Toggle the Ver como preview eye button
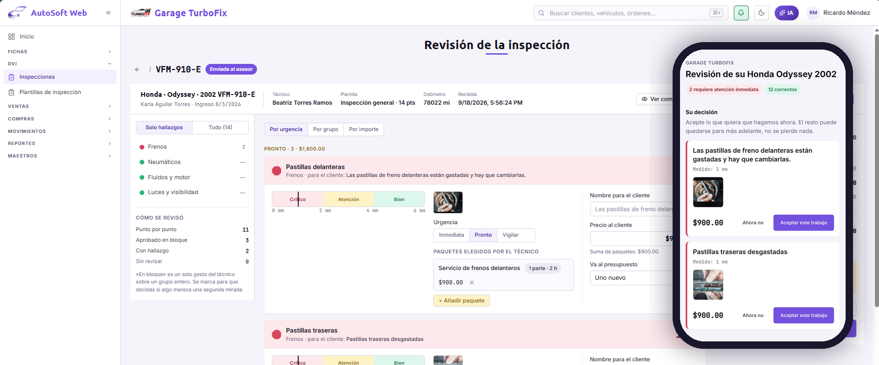The height and width of the screenshot is (365, 879). tap(655, 99)
